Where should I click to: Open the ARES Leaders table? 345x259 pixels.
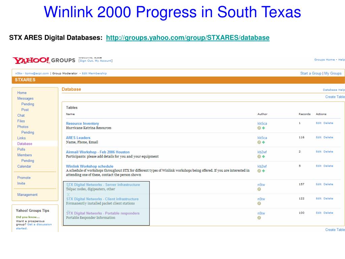78,138
